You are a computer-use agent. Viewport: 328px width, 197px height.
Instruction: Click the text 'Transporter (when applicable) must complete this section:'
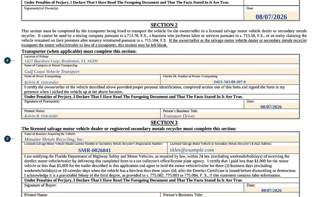tap(79, 51)
